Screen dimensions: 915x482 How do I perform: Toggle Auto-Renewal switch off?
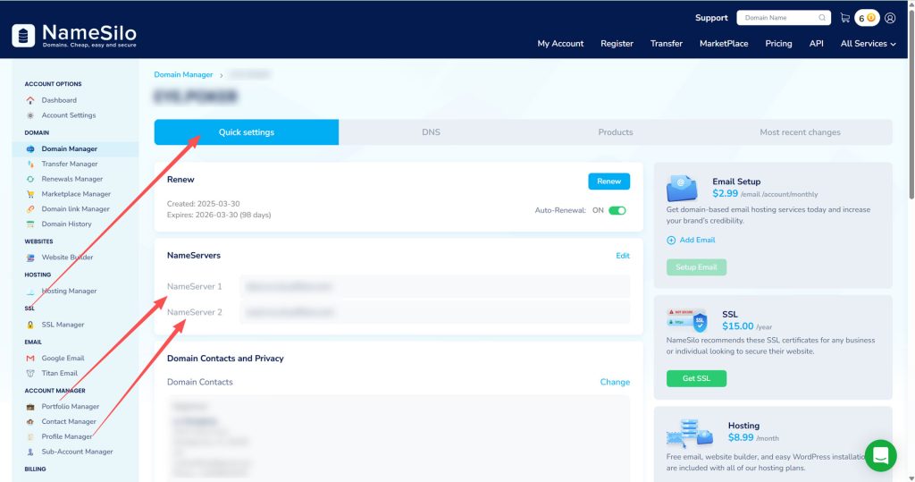tap(617, 210)
